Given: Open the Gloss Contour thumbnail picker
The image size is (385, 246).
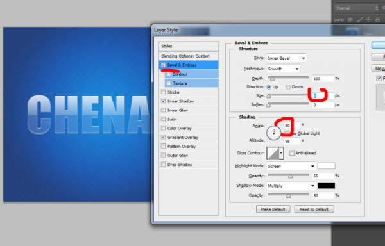Looking at the screenshot, I should [x=275, y=153].
